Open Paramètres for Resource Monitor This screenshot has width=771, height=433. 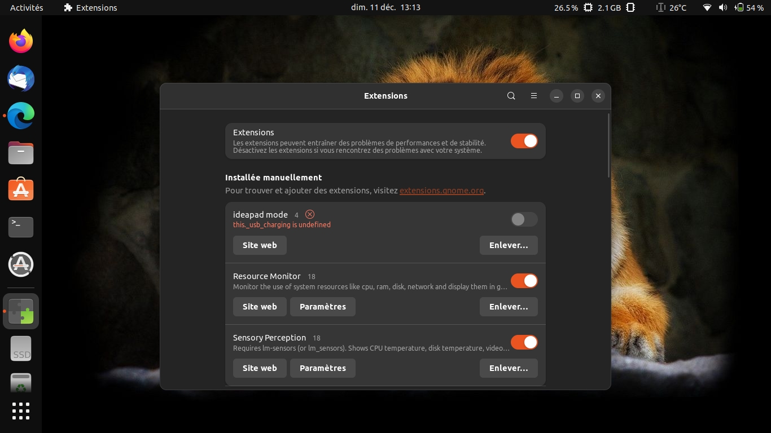click(x=322, y=307)
